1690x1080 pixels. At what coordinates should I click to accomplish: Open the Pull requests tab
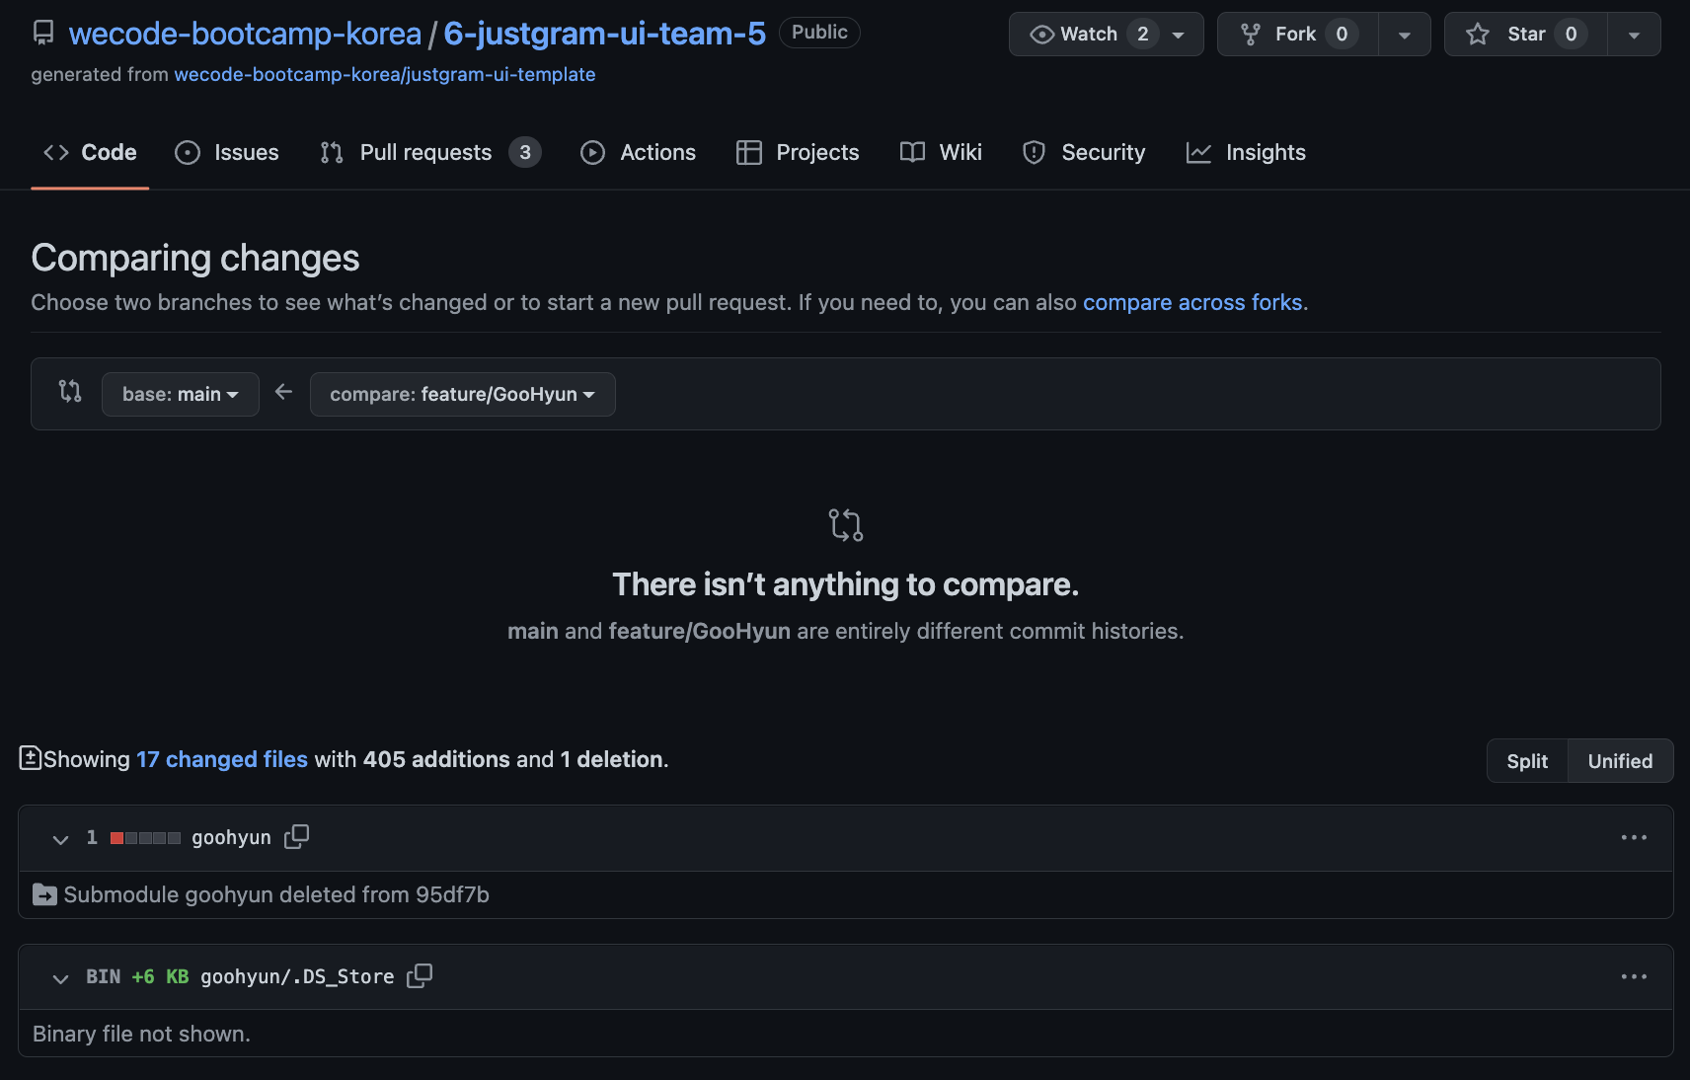426,152
